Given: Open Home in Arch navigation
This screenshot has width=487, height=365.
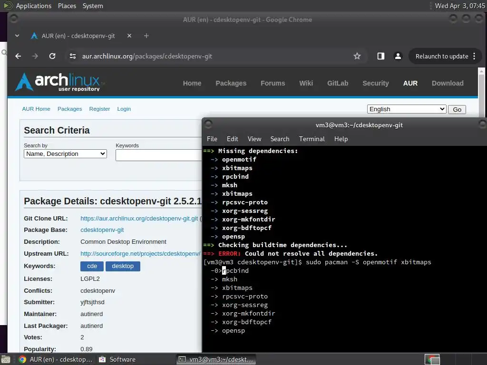Looking at the screenshot, I should point(192,83).
